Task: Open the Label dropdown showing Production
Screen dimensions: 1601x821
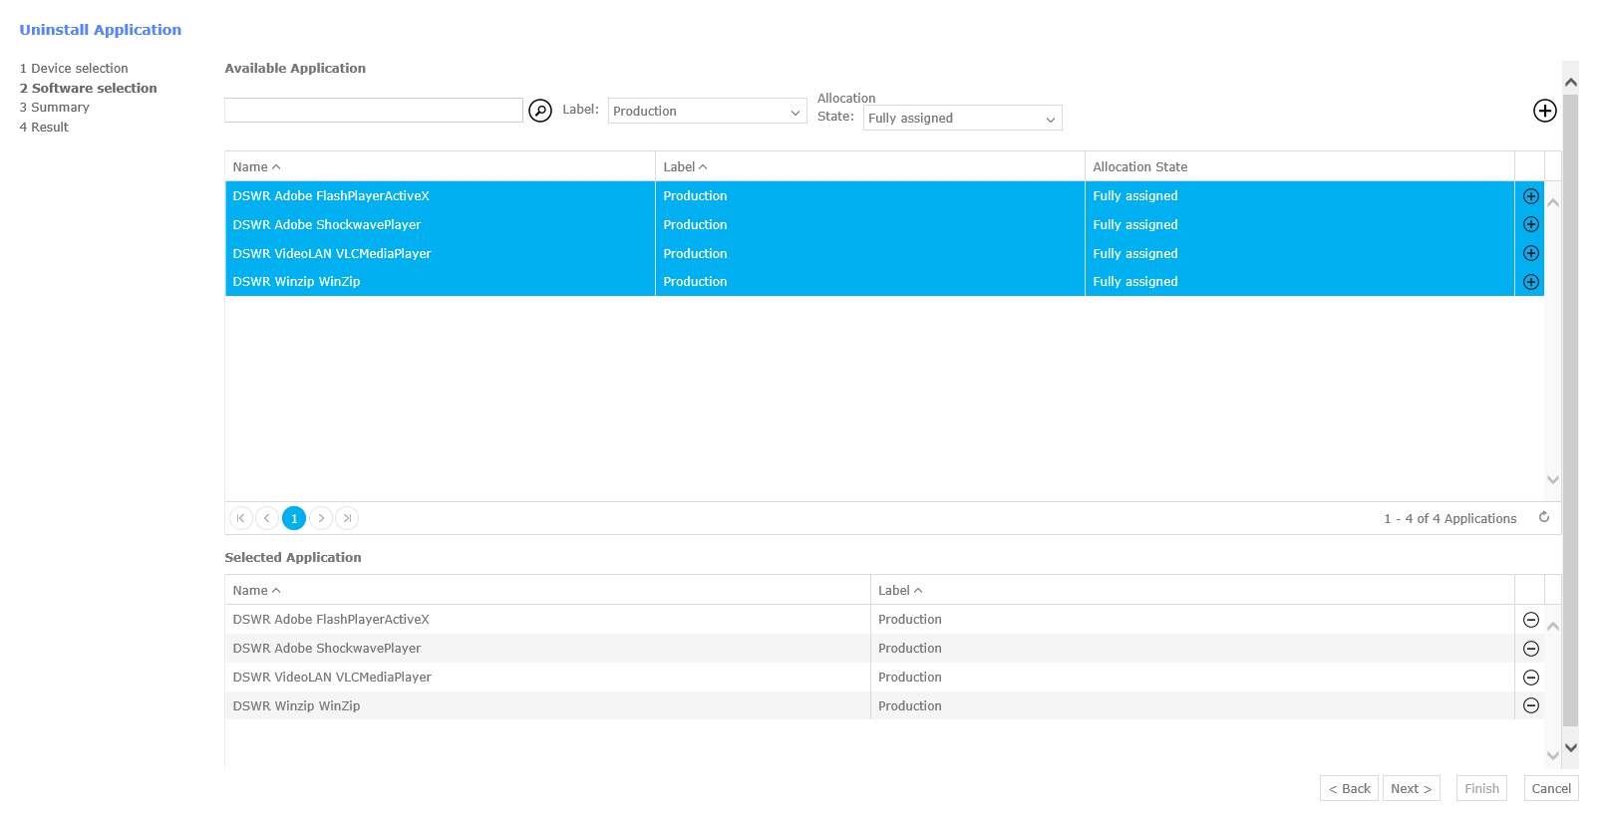Action: [x=707, y=111]
